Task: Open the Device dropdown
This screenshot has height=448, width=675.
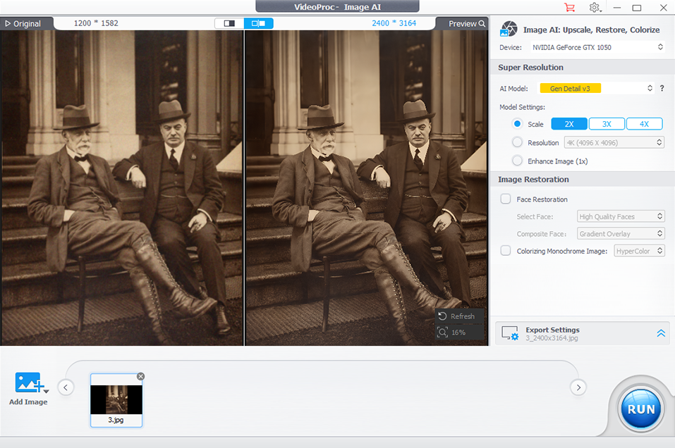Action: 597,47
